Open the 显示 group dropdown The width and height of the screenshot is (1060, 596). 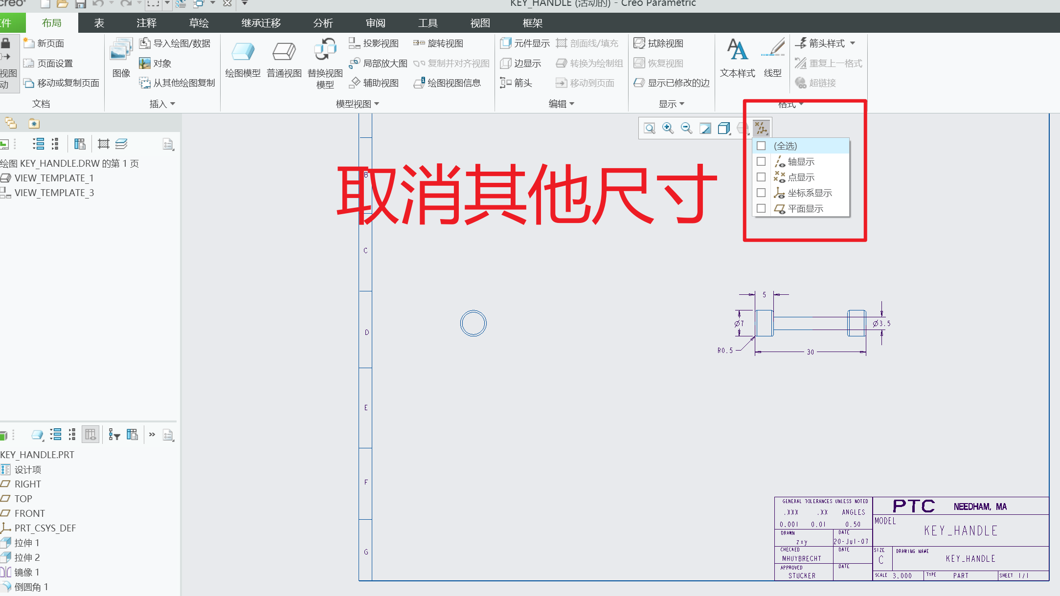(682, 104)
